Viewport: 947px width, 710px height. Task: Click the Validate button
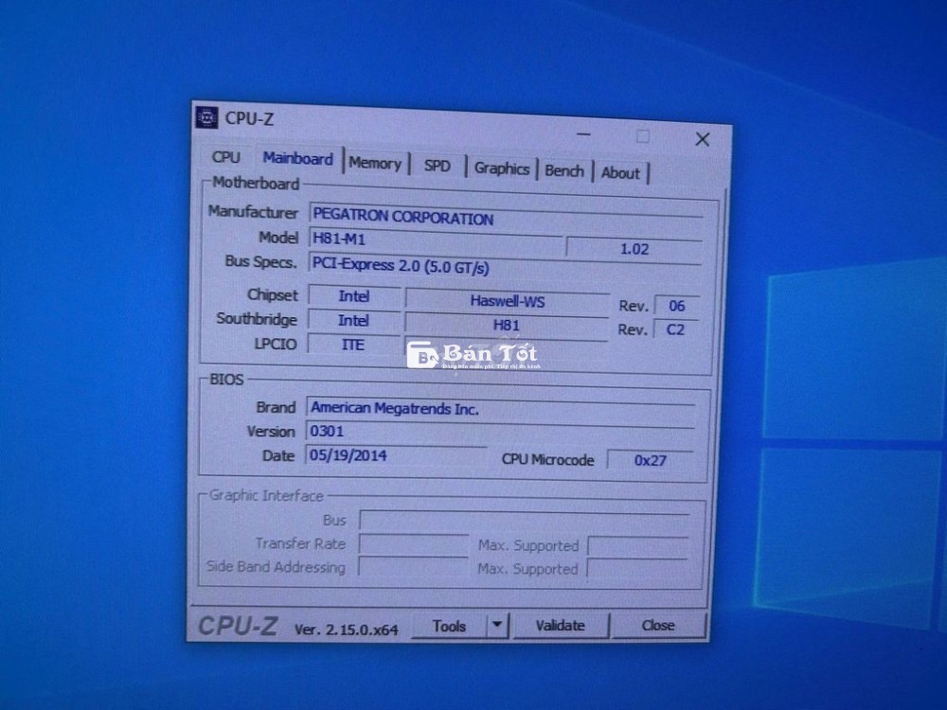(560, 626)
